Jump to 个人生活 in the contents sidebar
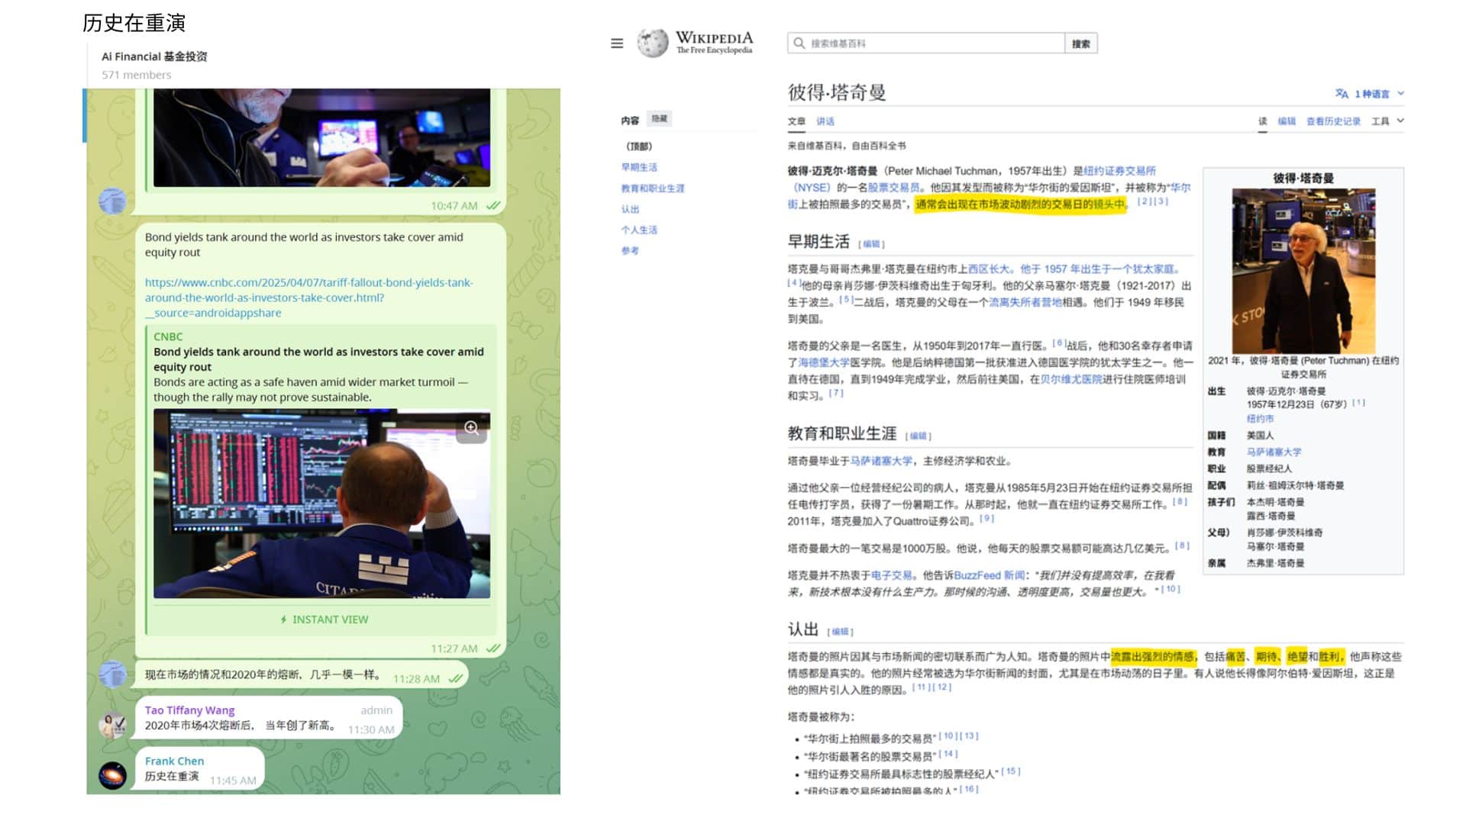This screenshot has height=824, width=1466. [x=639, y=230]
